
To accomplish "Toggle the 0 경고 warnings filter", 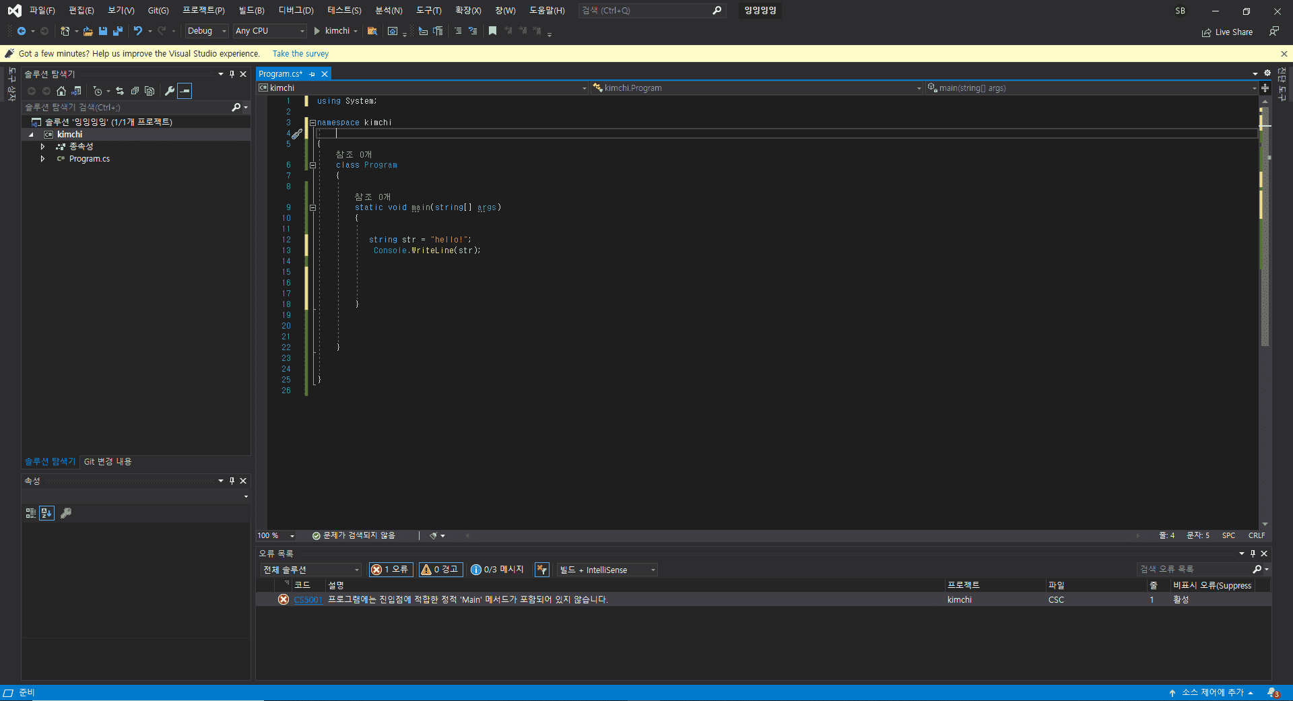I will tap(440, 570).
